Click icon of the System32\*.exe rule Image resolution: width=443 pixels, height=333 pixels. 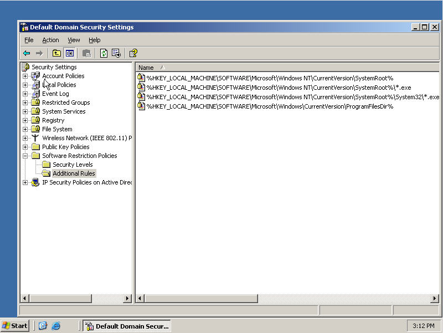pos(141,96)
